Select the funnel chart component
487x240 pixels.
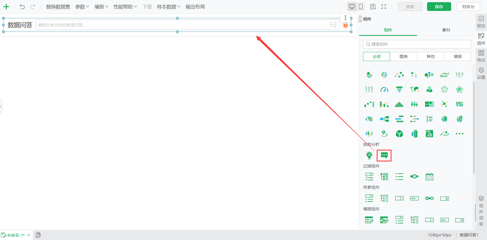(x=399, y=89)
